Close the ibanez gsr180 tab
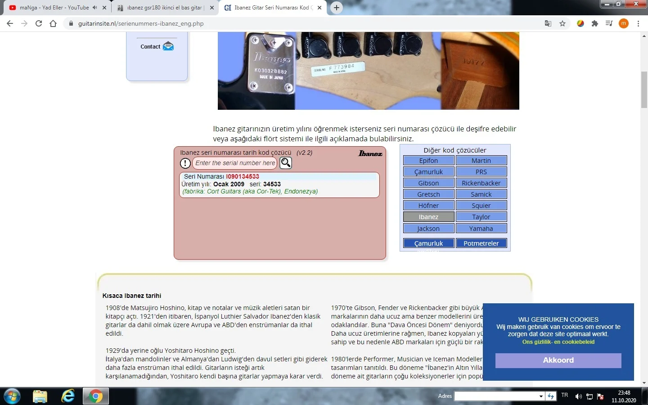This screenshot has height=405, width=648. (x=212, y=8)
